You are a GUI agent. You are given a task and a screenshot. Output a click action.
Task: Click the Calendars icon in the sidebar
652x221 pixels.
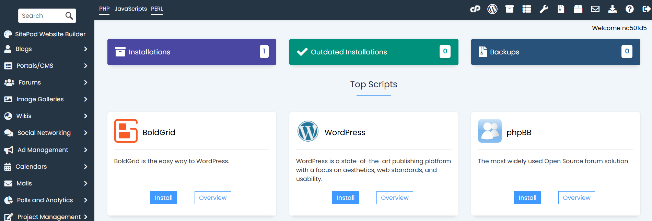[8, 167]
